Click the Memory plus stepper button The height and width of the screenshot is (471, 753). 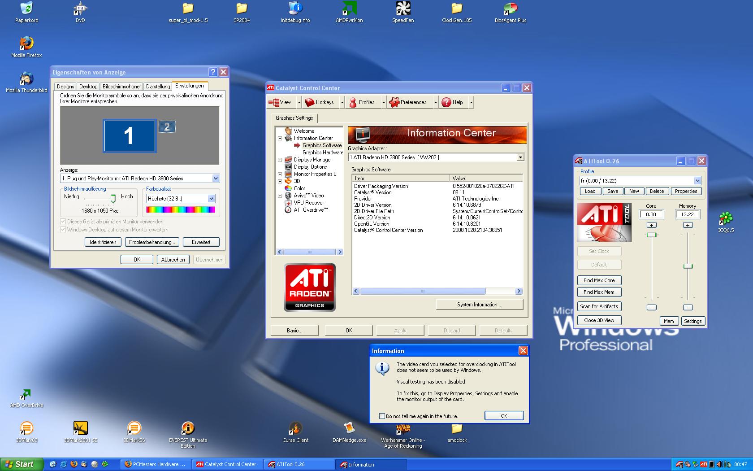click(688, 225)
